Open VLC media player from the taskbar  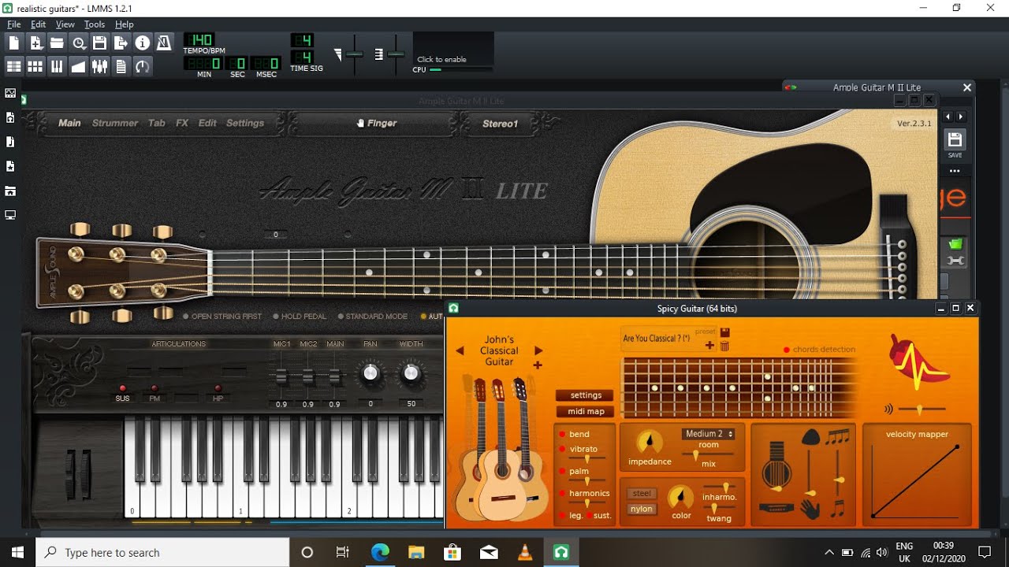point(525,552)
